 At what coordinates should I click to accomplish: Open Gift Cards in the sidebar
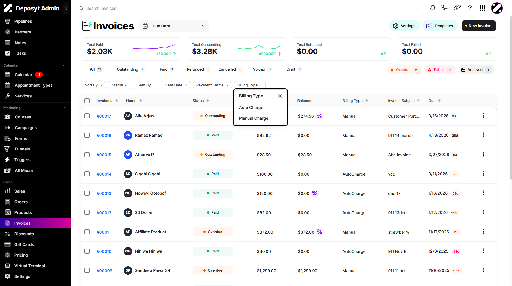point(24,244)
